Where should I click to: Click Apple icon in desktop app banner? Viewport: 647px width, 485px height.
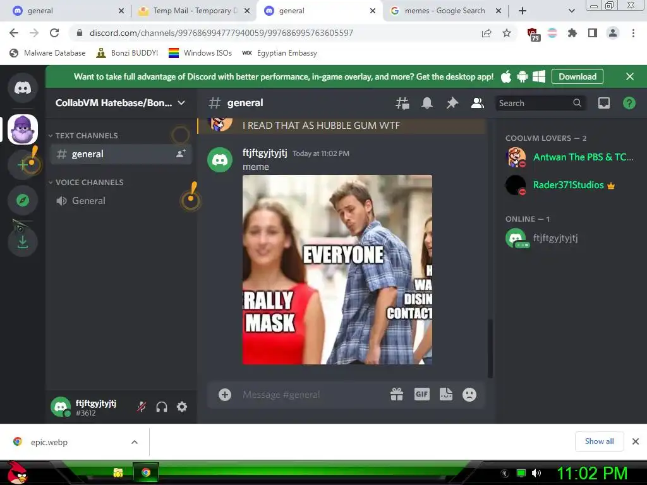[506, 76]
